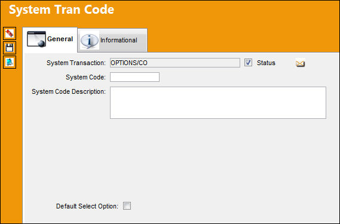Click the Status label text
This screenshot has width=340, height=224.
pos(266,63)
